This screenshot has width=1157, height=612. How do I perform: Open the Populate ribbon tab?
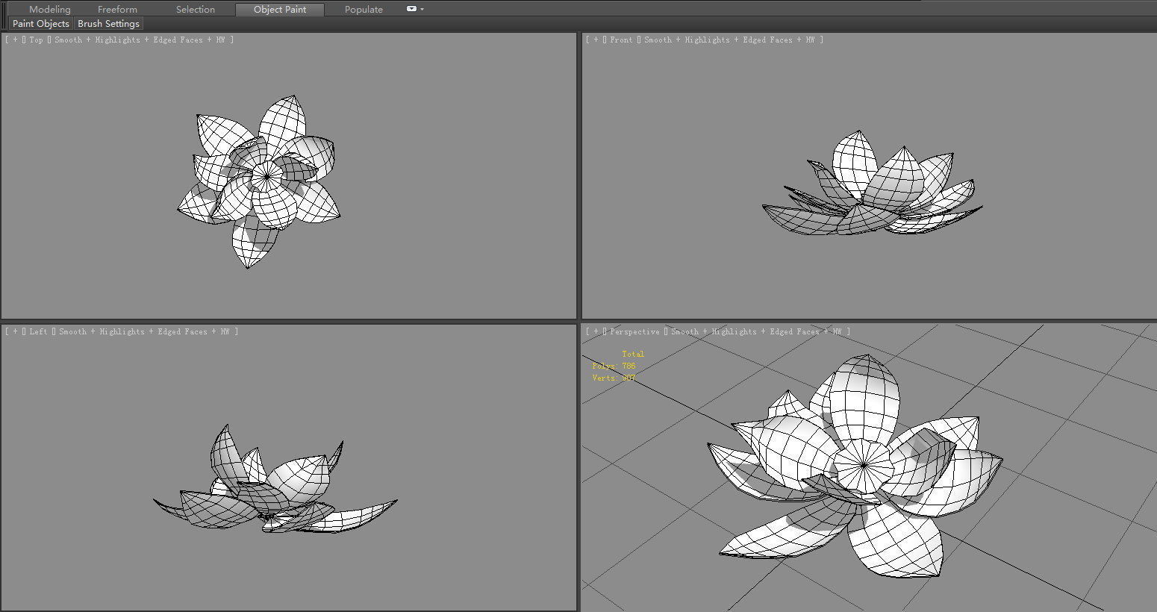click(x=364, y=10)
